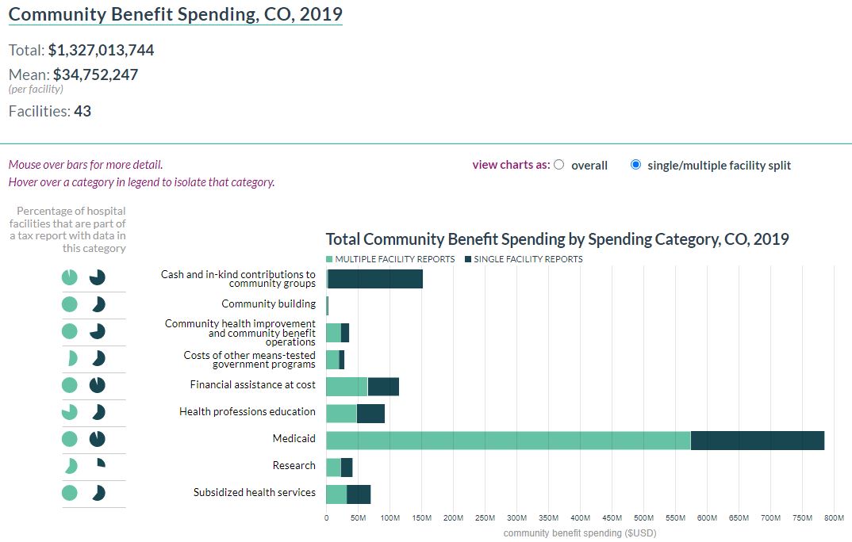Click the dark pie icon for Medicaid row
This screenshot has height=542, width=852.
[97, 439]
